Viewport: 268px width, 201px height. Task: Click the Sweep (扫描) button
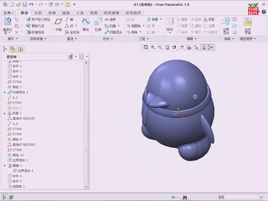(x=110, y=26)
